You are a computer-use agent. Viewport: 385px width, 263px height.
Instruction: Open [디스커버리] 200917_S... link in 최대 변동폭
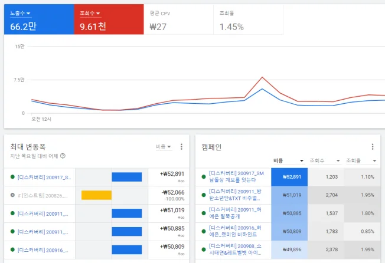coord(44,177)
